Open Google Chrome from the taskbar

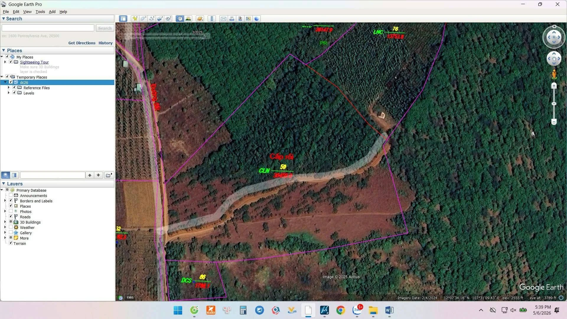coord(341,310)
